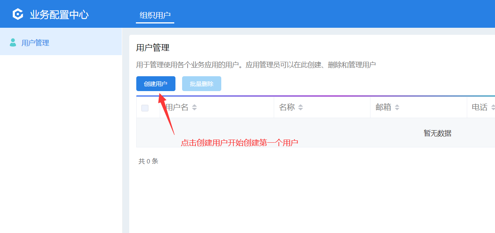Click the 批量删除 button
Viewport: 495px width, 233px height.
(x=202, y=84)
